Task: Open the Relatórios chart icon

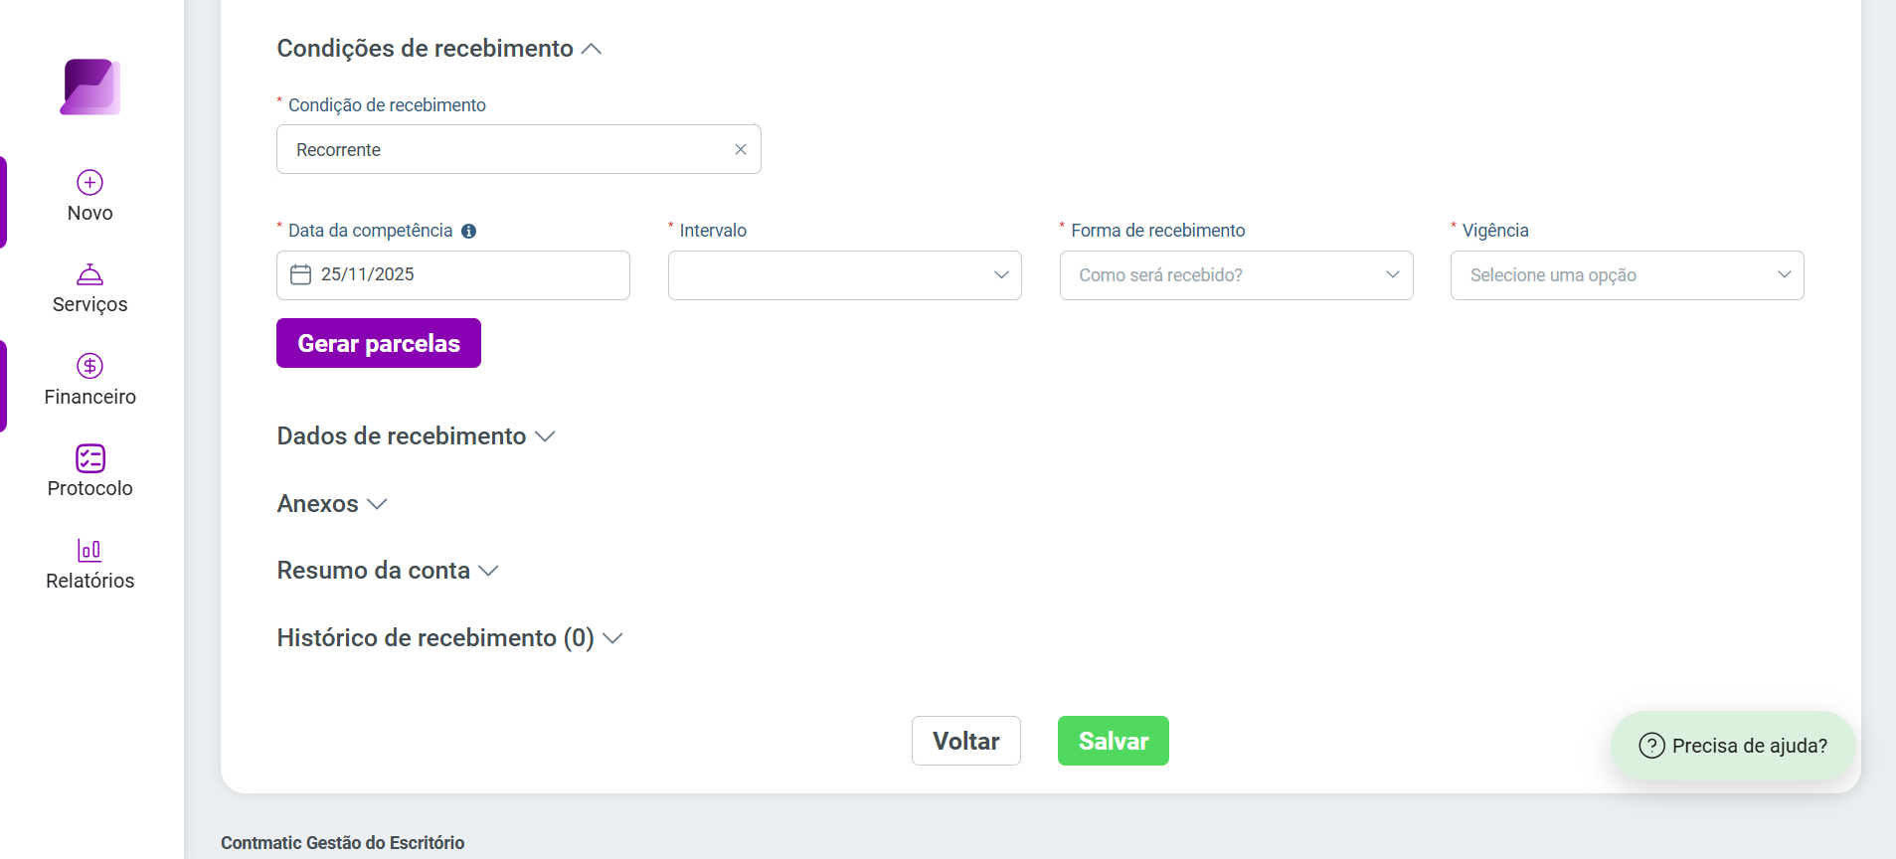Action: click(x=90, y=550)
